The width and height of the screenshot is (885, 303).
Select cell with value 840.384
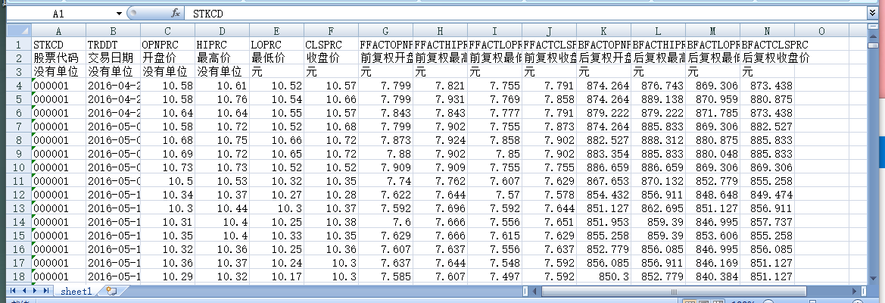[x=713, y=276]
